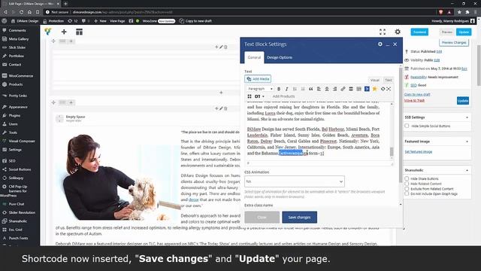Click View Page in admin bar
481x271 pixels.
(x=117, y=21)
